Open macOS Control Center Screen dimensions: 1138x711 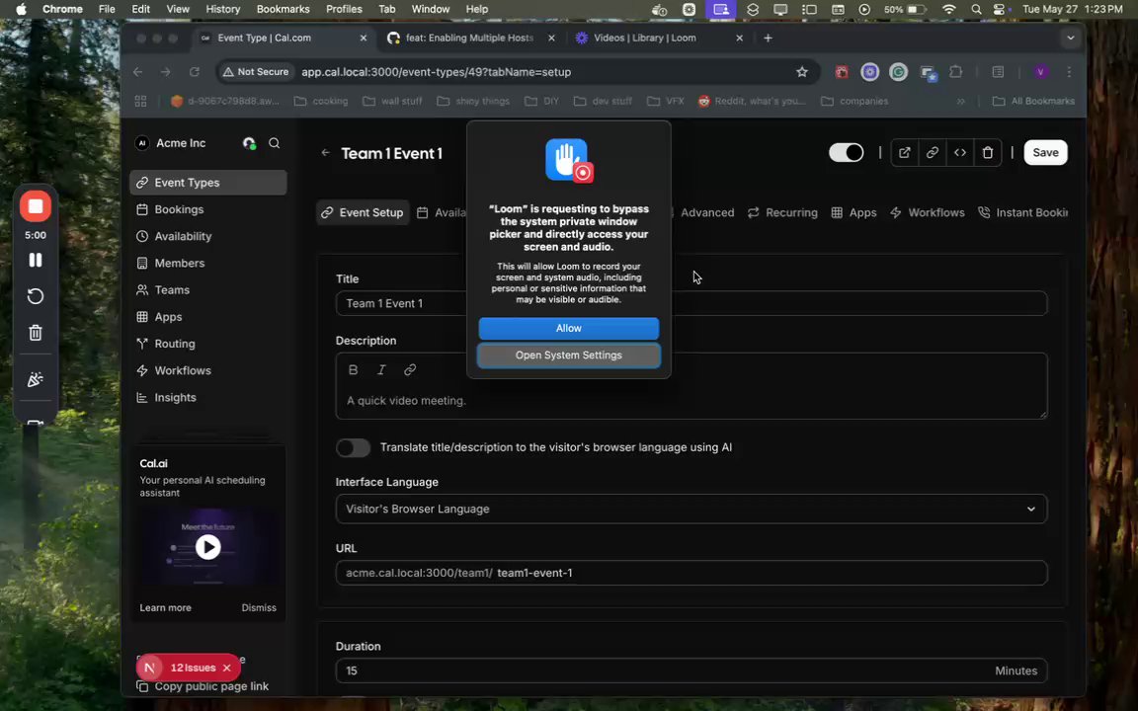pyautogui.click(x=1000, y=10)
